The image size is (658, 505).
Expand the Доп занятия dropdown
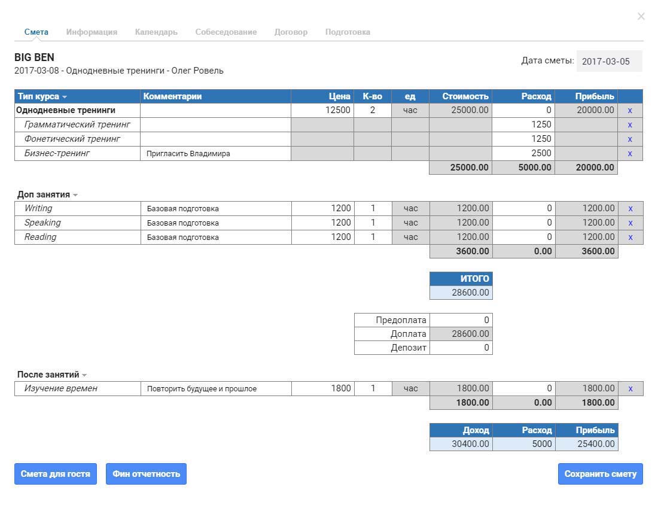point(75,195)
